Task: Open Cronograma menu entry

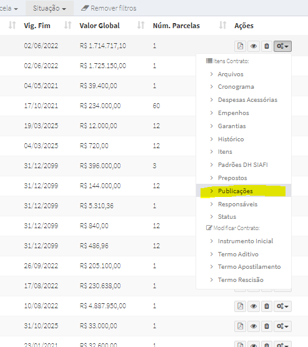Action: click(236, 87)
